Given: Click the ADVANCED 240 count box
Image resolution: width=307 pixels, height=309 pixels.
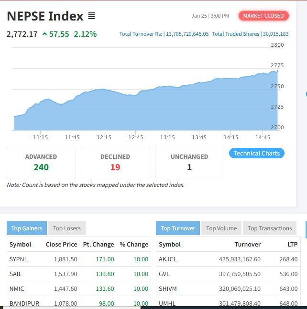Looking at the screenshot, I should [x=41, y=163].
